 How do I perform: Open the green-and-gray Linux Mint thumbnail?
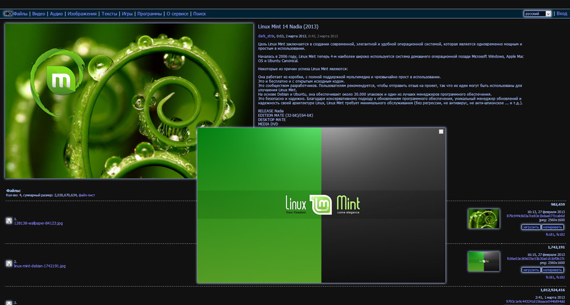click(x=483, y=261)
